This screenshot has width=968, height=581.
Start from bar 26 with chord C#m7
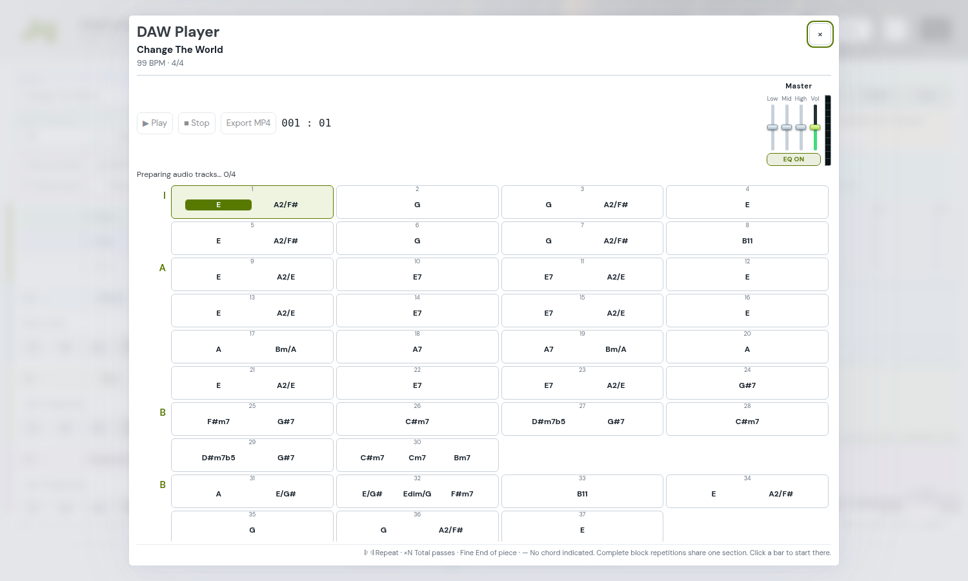[x=418, y=419]
